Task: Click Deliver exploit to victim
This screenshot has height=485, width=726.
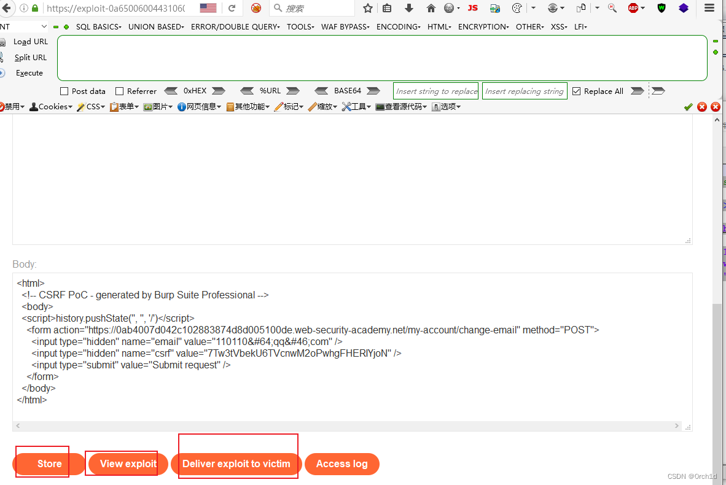Action: [x=236, y=464]
